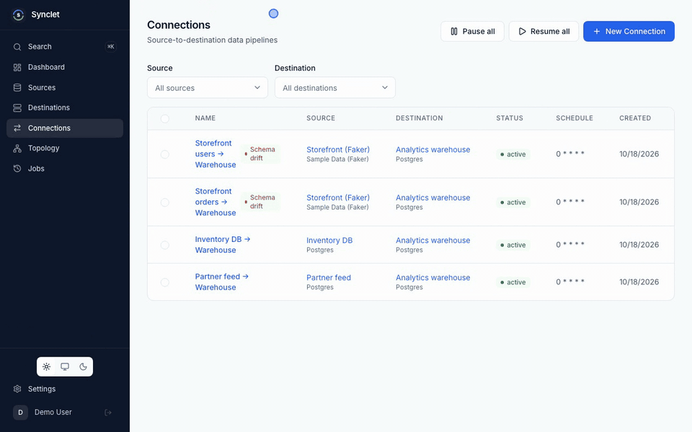The width and height of the screenshot is (692, 432).
Task: Click the Search magnifier icon in sidebar
Action: click(17, 47)
